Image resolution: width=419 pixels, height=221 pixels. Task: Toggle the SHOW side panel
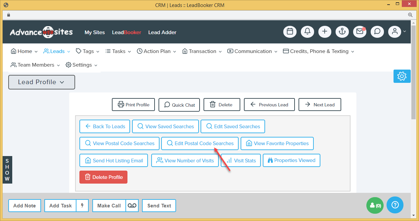coord(7,170)
